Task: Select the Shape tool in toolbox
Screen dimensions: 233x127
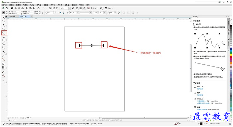Action: click(x=3, y=21)
